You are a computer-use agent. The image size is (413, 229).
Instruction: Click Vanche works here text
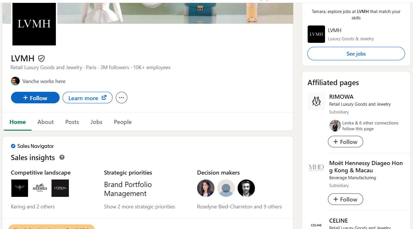pyautogui.click(x=44, y=81)
